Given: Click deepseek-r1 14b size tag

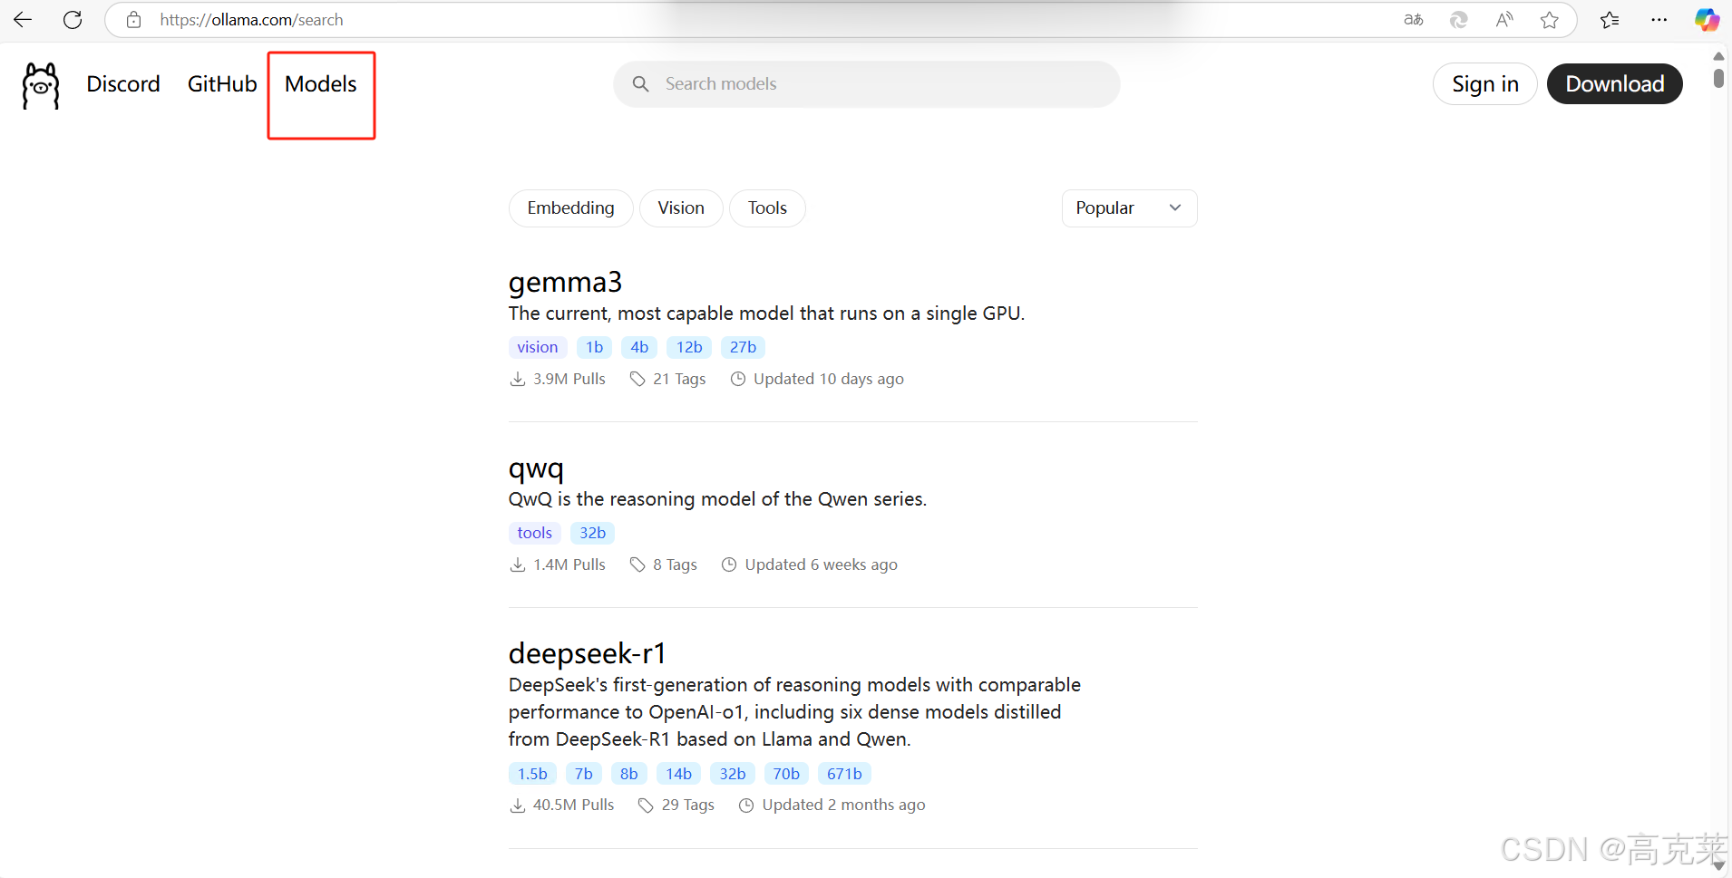Looking at the screenshot, I should point(678,774).
